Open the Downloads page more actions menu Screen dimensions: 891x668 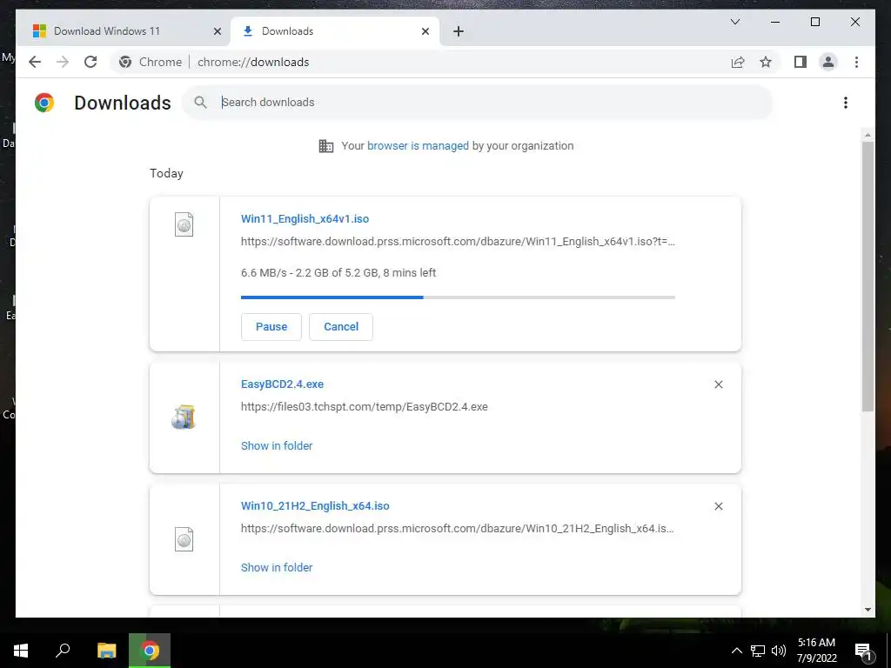[846, 103]
